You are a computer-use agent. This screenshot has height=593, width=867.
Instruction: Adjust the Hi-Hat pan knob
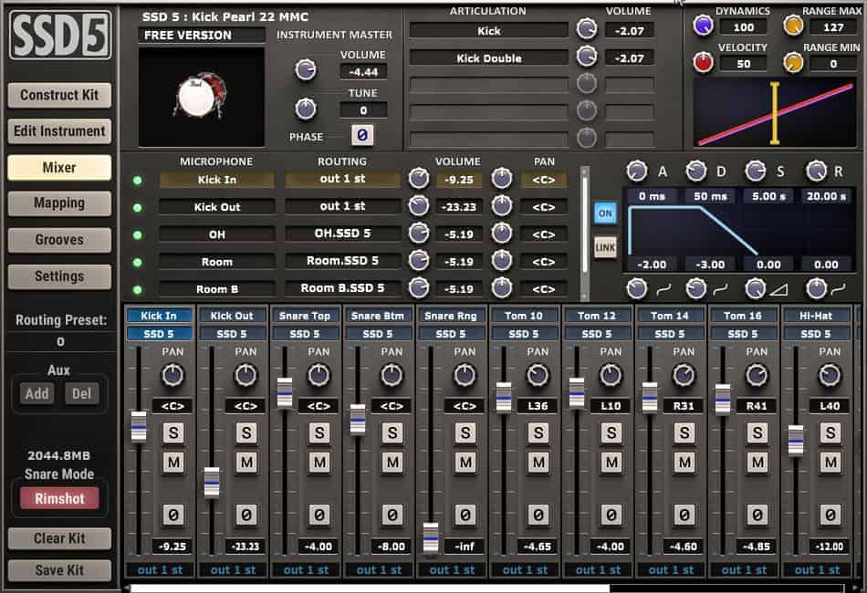tap(829, 375)
